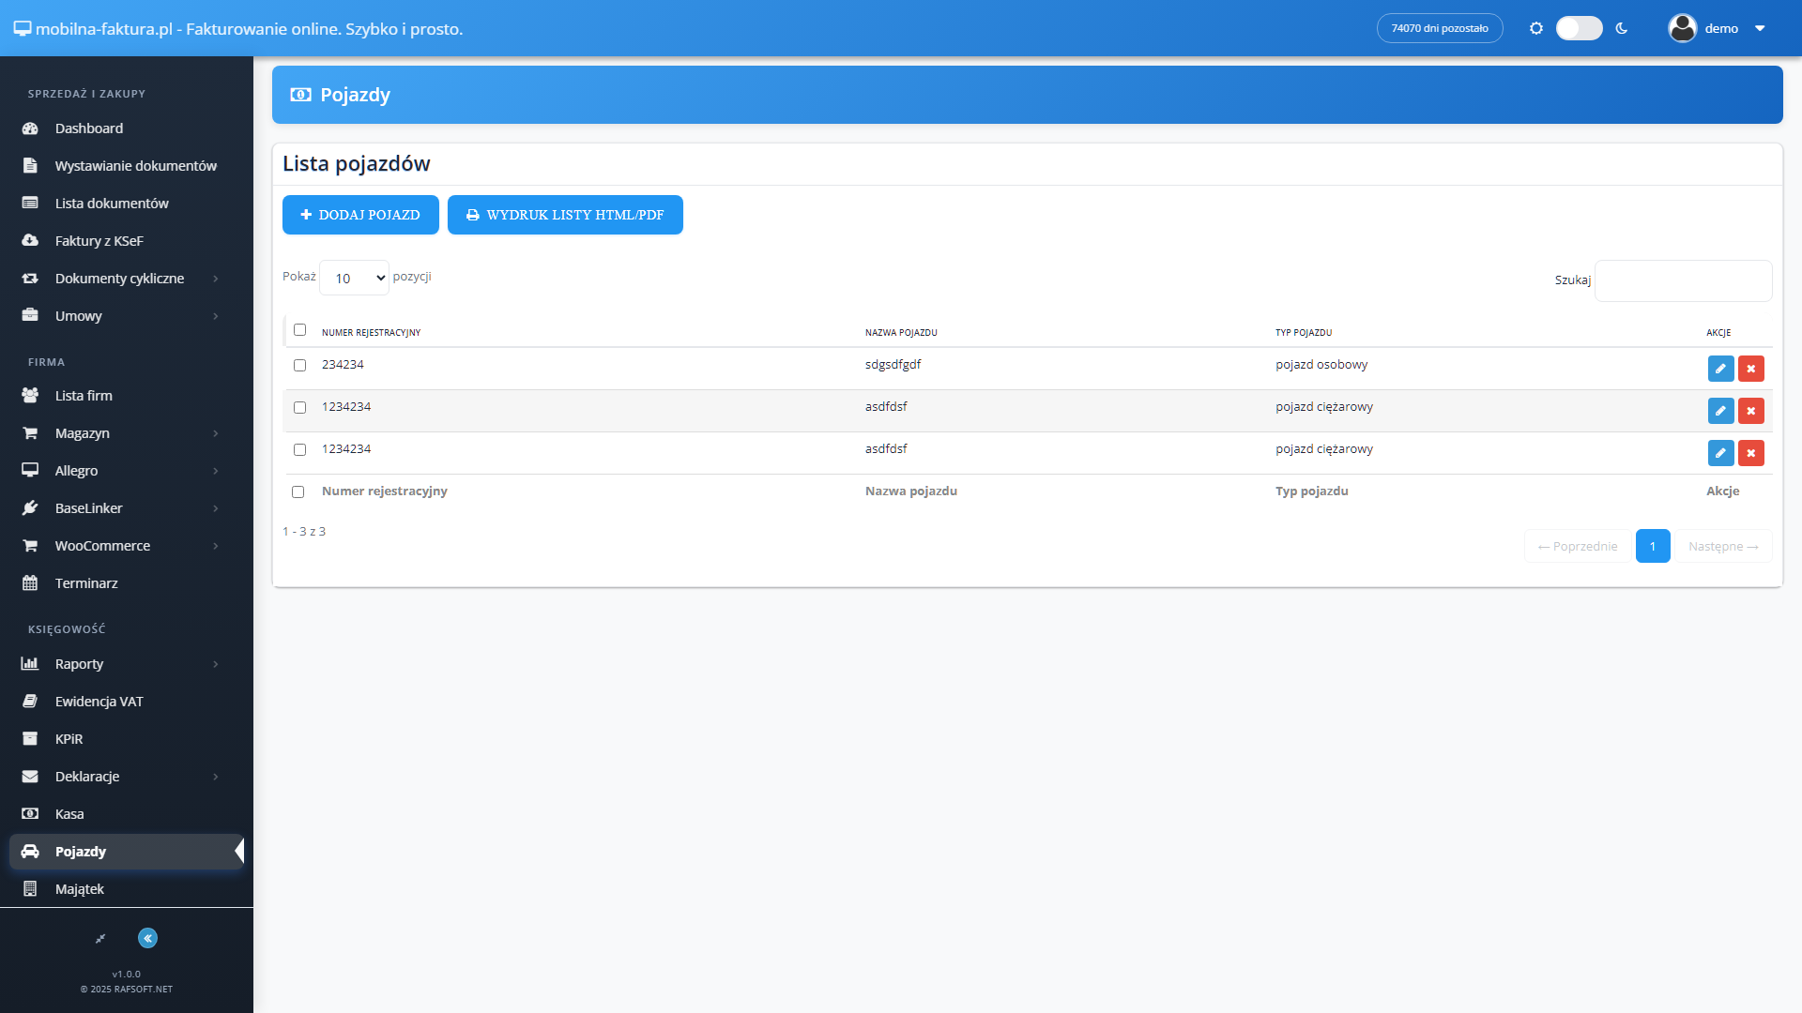This screenshot has height=1013, width=1802.
Task: Sort by NAZWA POJAZDU column header
Action: pyautogui.click(x=901, y=333)
